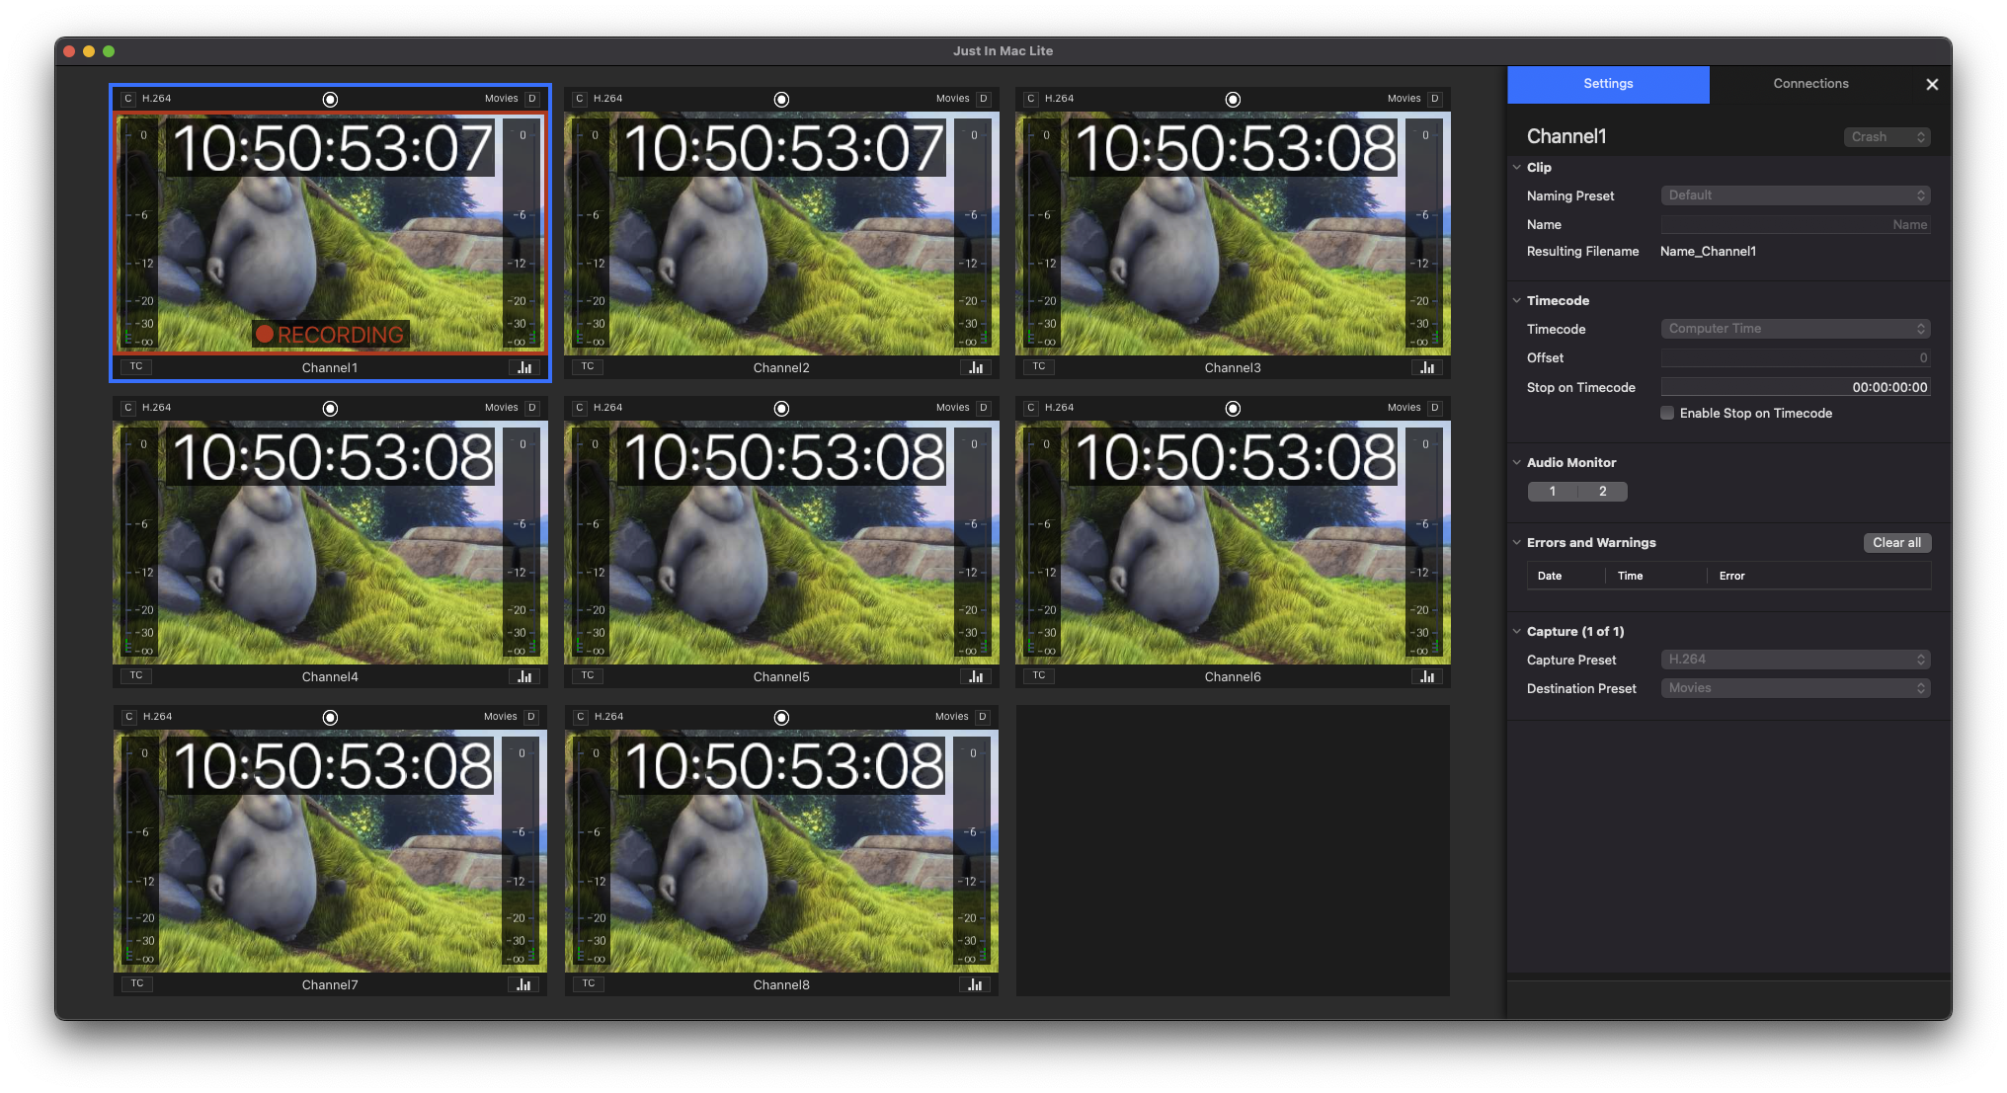Click the clip Name input field
Image resolution: width=2007 pixels, height=1093 pixels.
click(x=1796, y=225)
